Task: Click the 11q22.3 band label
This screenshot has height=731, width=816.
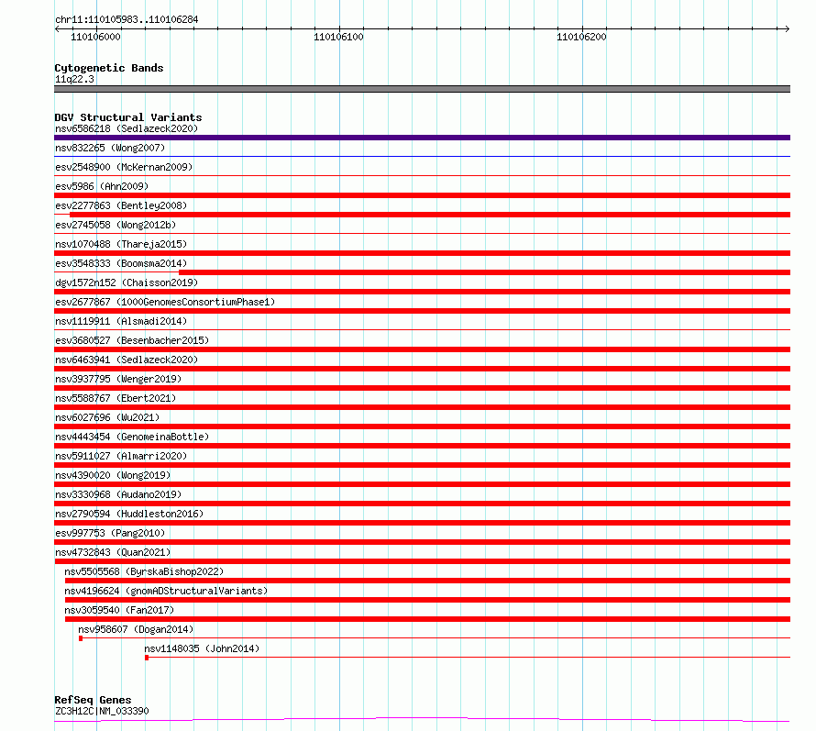Action: point(74,79)
